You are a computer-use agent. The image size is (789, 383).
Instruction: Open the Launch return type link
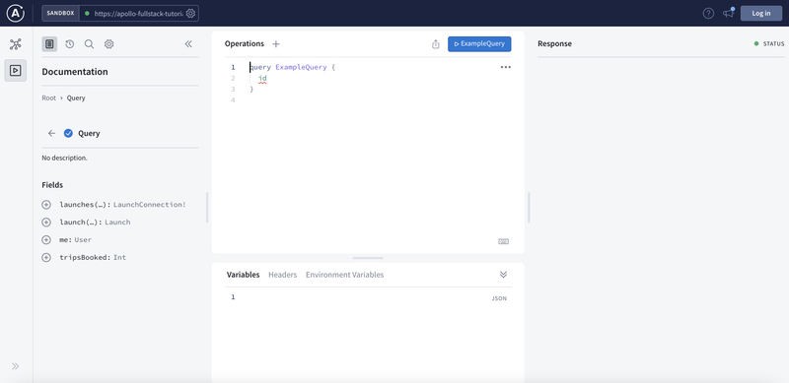coord(117,223)
